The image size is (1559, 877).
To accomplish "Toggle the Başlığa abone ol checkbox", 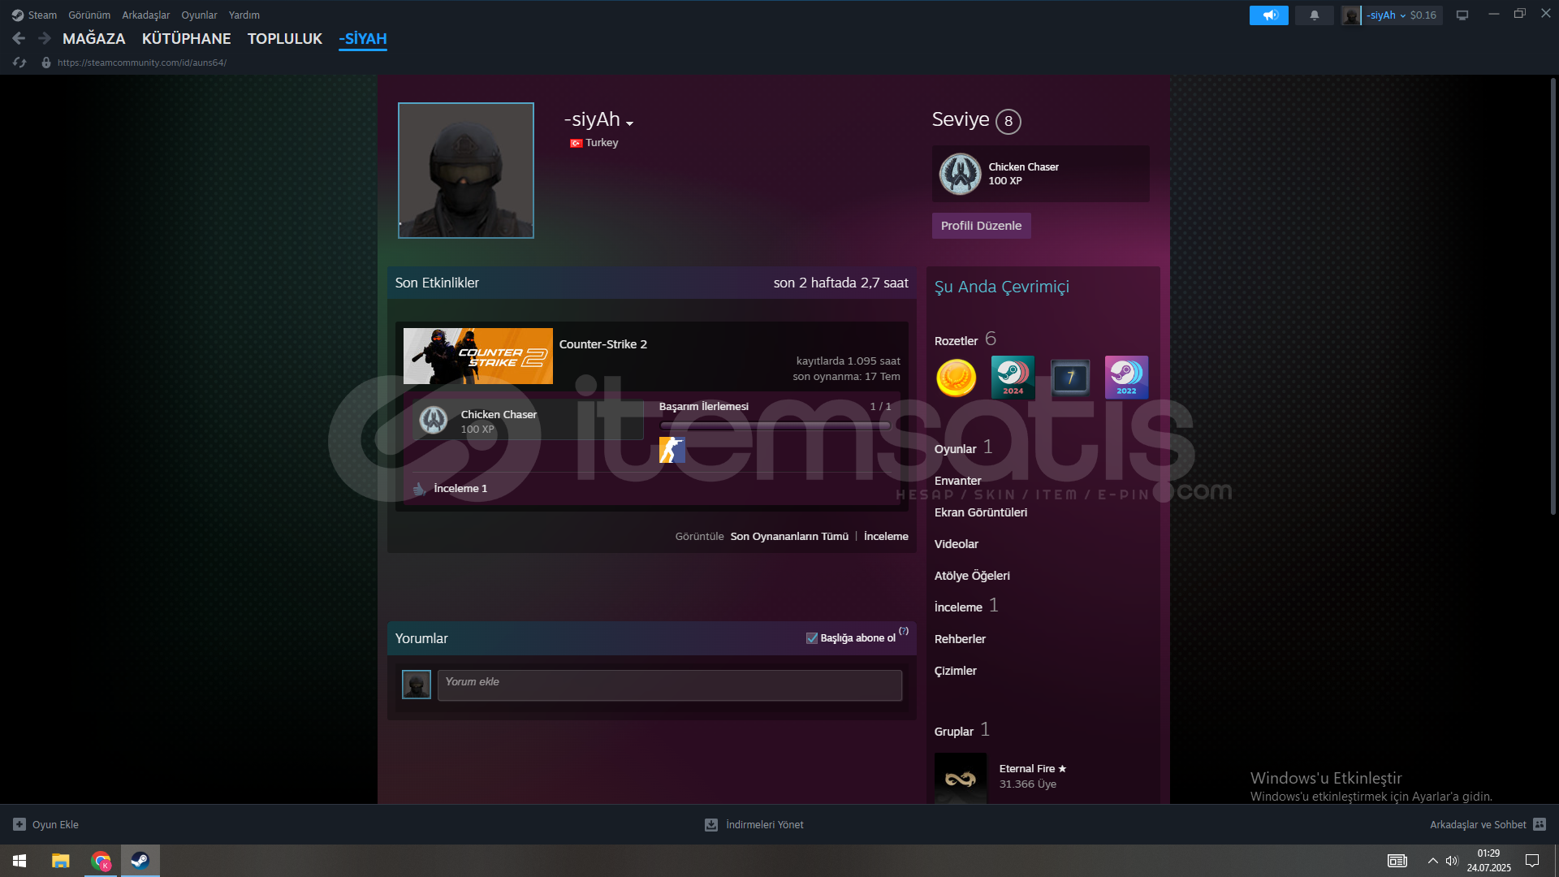I will coord(812,638).
